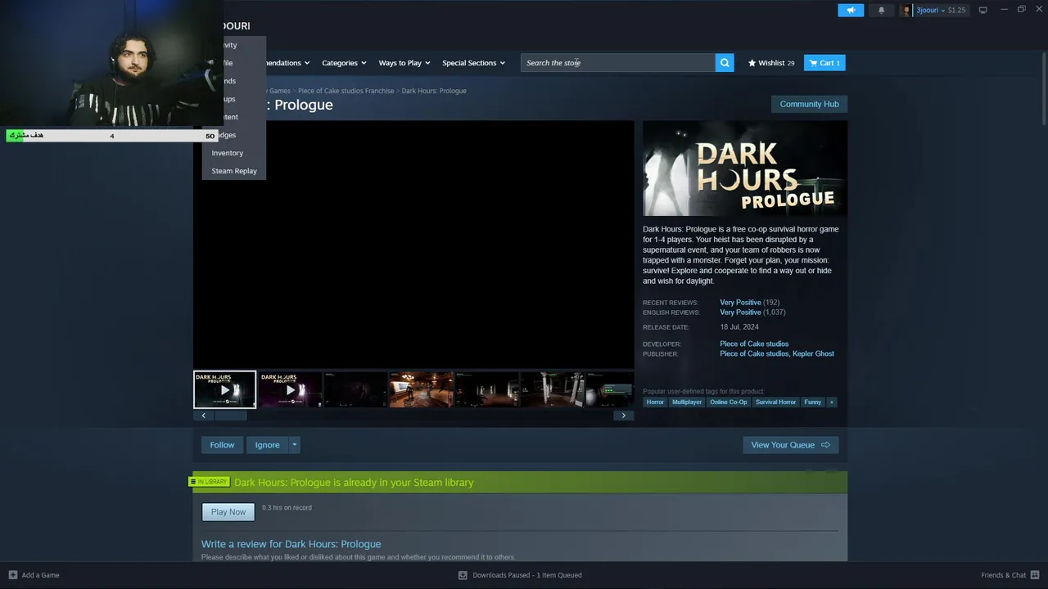Expand the Special Sections menu
The image size is (1048, 589).
pos(474,63)
